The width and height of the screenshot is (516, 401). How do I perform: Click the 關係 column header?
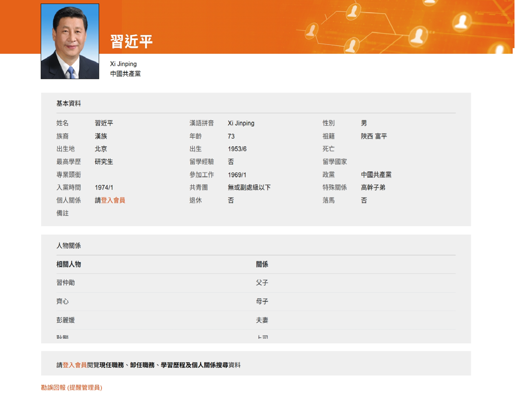tap(262, 264)
